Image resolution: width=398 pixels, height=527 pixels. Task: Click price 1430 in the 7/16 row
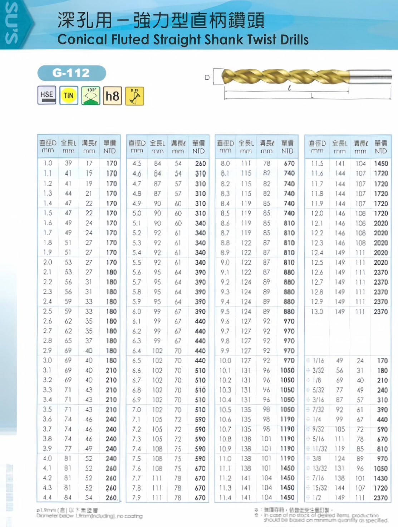tap(381, 478)
